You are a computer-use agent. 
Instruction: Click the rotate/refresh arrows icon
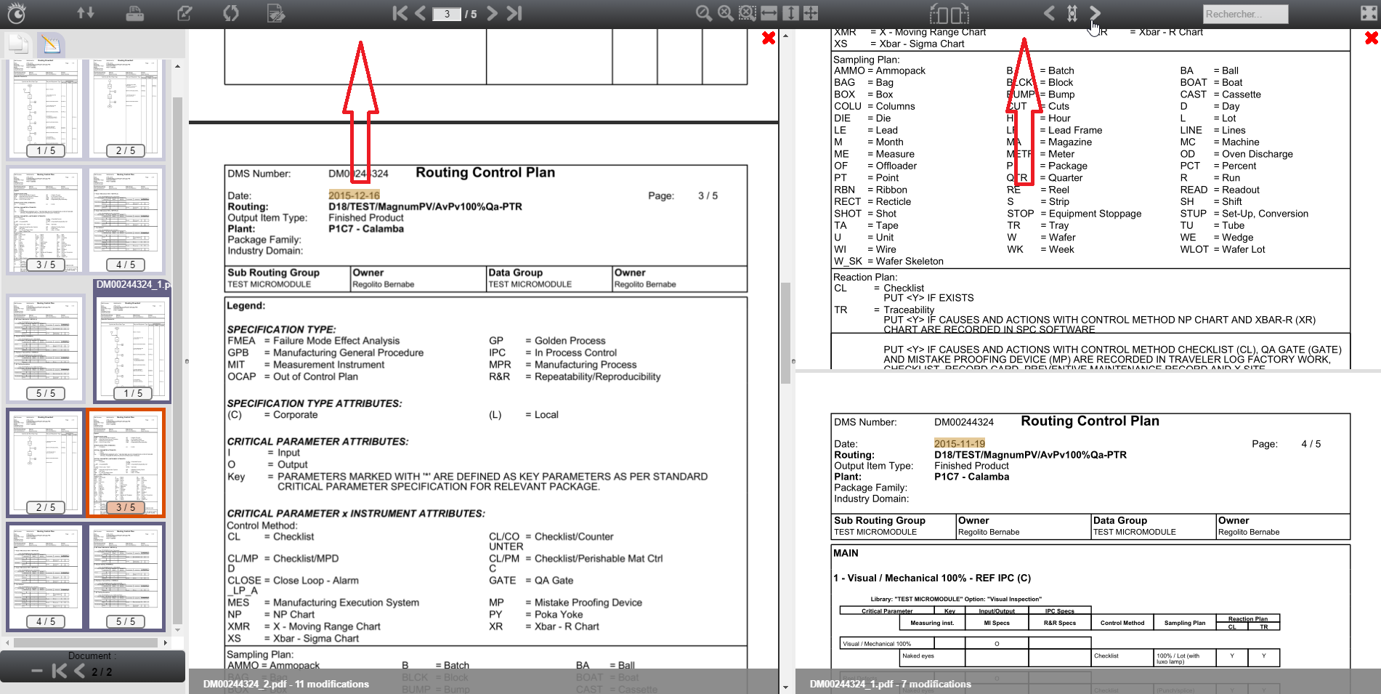point(230,13)
